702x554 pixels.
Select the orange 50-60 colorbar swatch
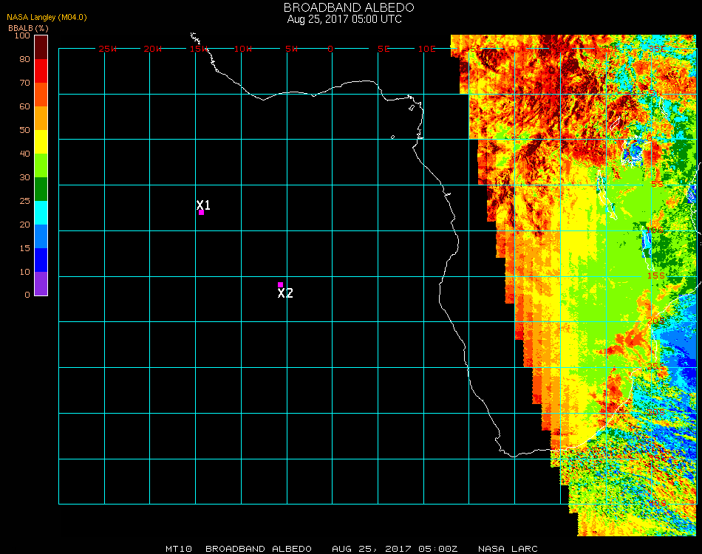pos(41,118)
